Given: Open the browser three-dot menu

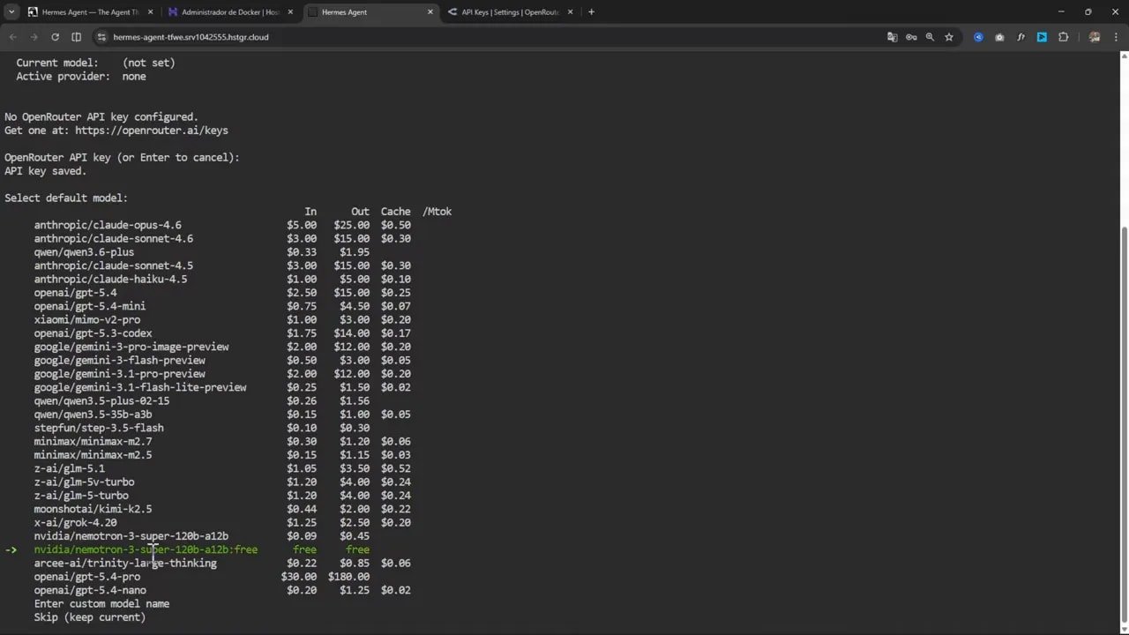Looking at the screenshot, I should 1116,37.
